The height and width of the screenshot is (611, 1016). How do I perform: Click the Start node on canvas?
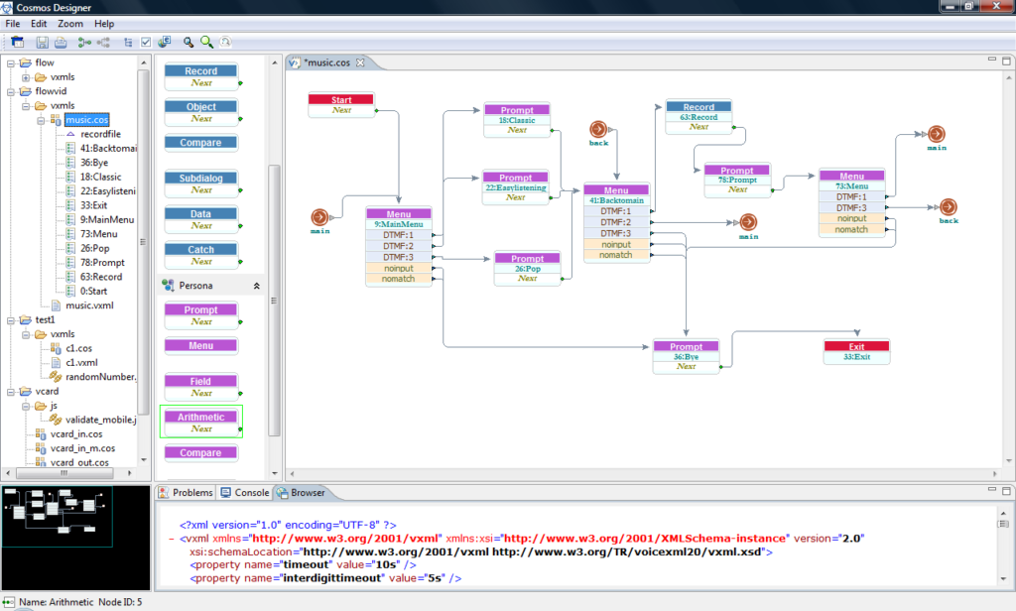click(341, 104)
